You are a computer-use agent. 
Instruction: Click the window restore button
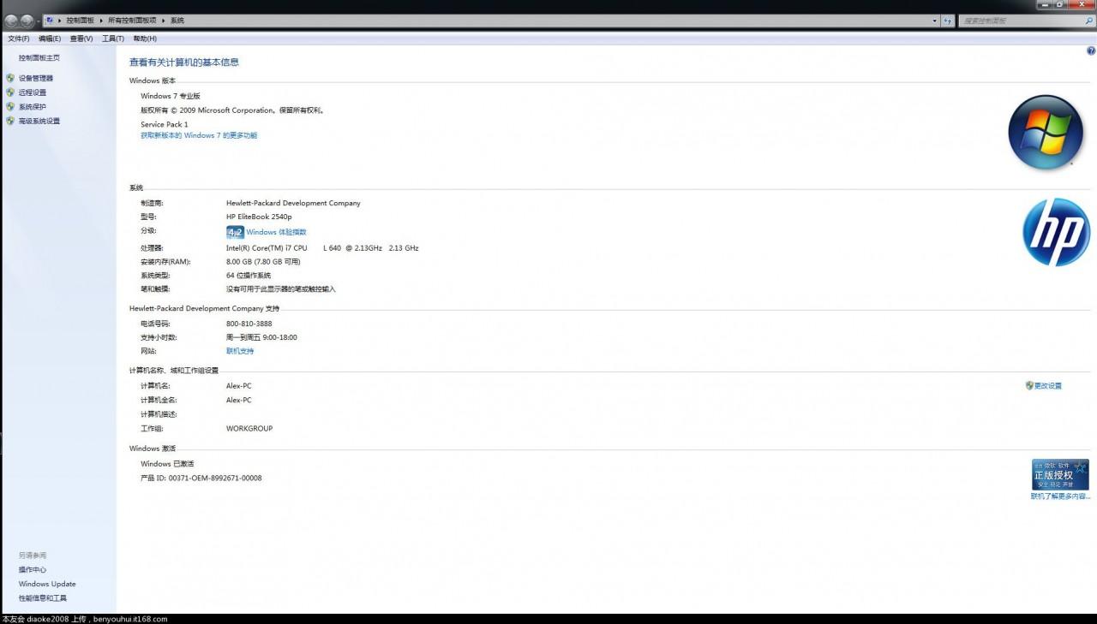[x=1060, y=4]
